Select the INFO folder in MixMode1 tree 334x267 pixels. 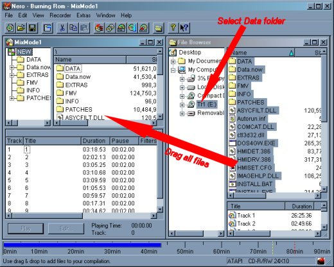(x=33, y=90)
